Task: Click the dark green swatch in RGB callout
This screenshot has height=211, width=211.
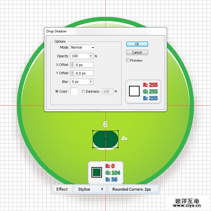Action: pyautogui.click(x=96, y=172)
